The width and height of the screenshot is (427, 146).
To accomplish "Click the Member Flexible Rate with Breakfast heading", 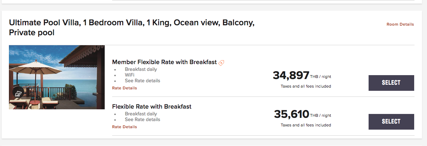I will 164,62.
